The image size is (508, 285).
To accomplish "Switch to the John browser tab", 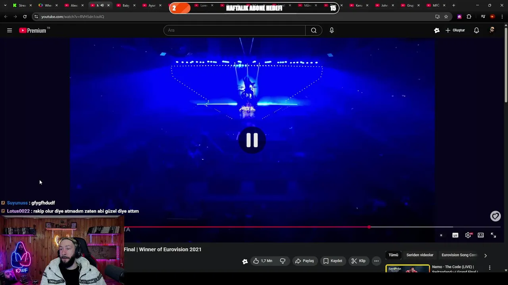I will tap(384, 5).
